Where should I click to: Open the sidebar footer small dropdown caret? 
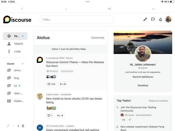click(13, 126)
